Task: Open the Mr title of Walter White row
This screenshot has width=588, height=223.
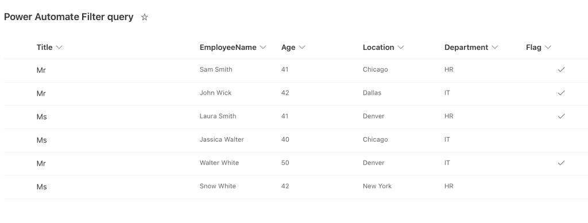Action: coord(41,163)
